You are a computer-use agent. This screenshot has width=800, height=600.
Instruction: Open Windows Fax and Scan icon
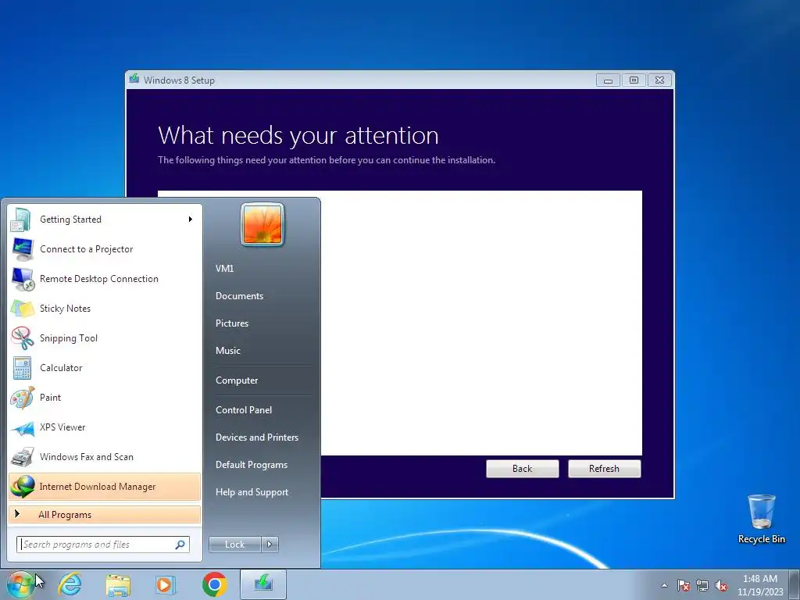22,456
